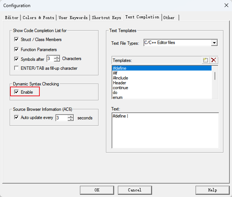
Task: Open Text File Types dropdown
Action: tap(214, 43)
